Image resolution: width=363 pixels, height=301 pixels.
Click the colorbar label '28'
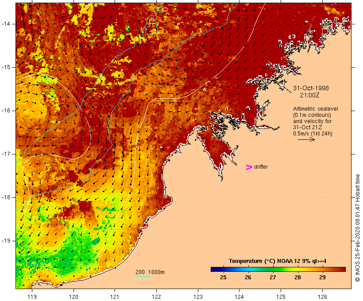pos(297,277)
